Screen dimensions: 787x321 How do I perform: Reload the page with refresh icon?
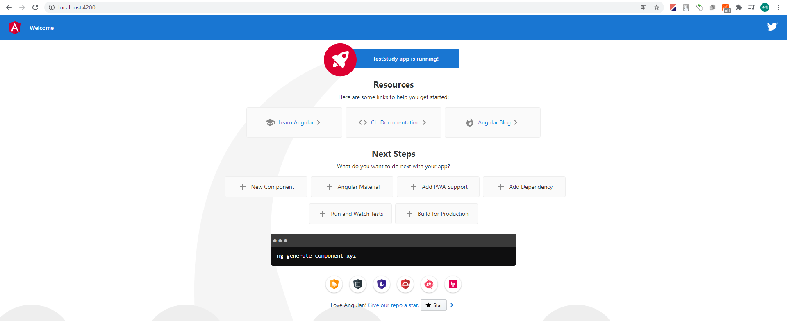(35, 7)
